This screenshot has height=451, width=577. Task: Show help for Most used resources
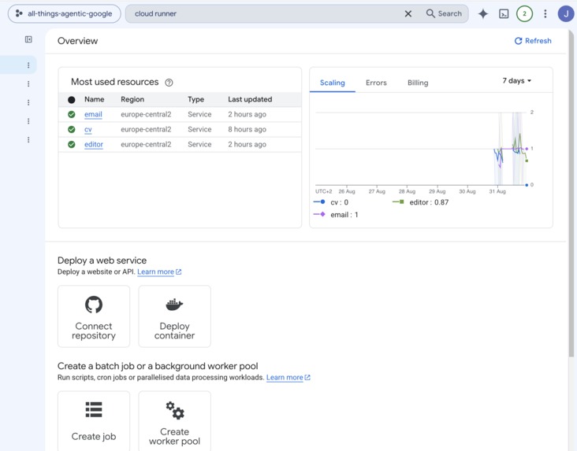coord(169,83)
